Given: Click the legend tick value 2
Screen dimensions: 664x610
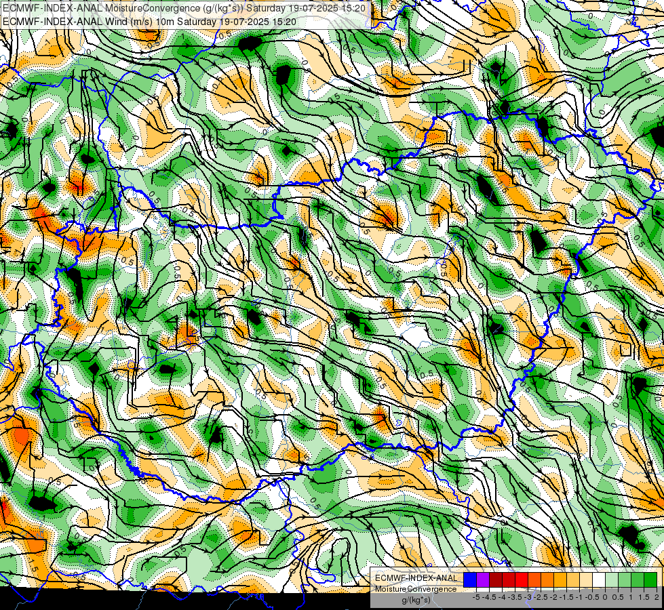Looking at the screenshot, I should click(x=657, y=597).
